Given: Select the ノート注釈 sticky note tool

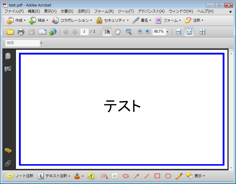Looking at the screenshot, I should (x=20, y=176).
